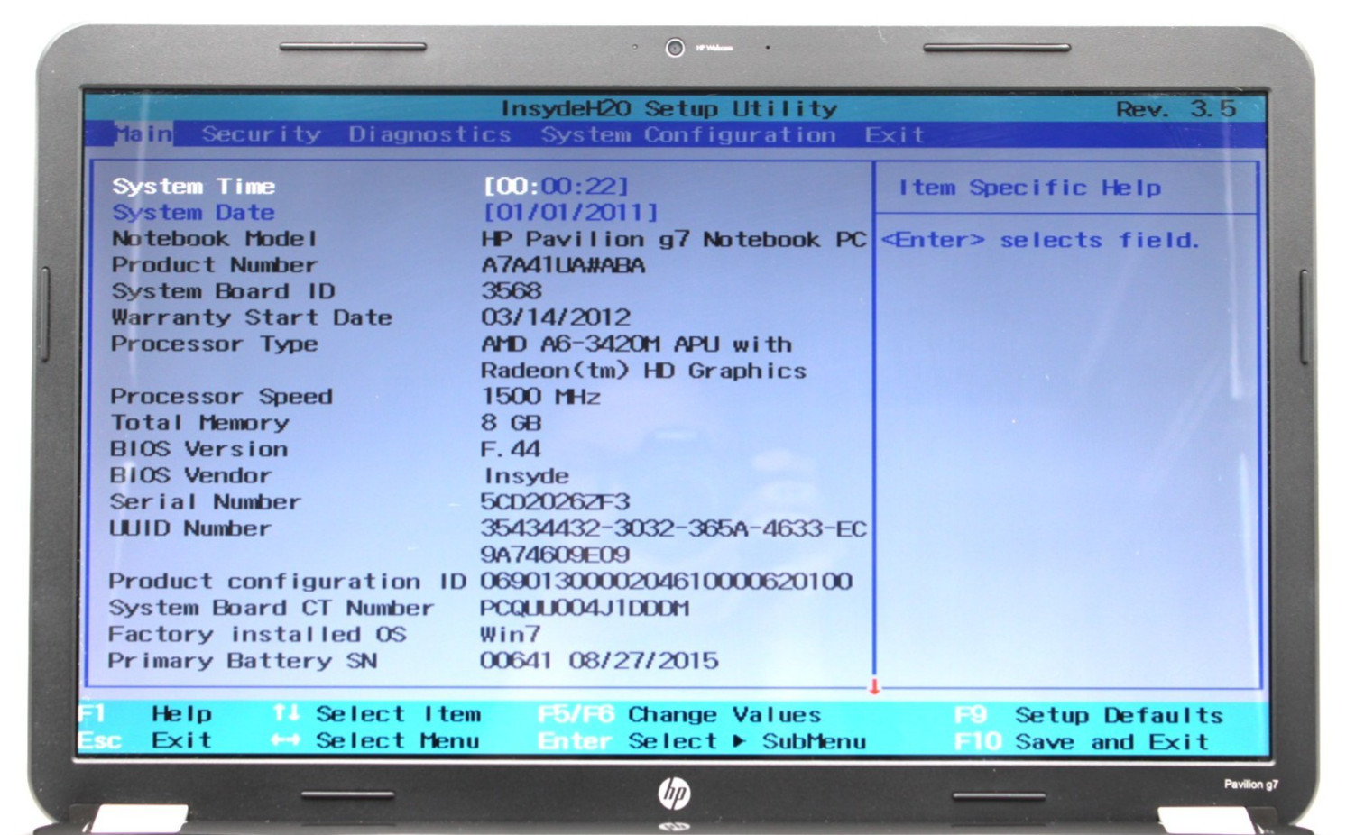1346x835 pixels.
Task: Click factory OS value Win7
Action: pos(511,635)
